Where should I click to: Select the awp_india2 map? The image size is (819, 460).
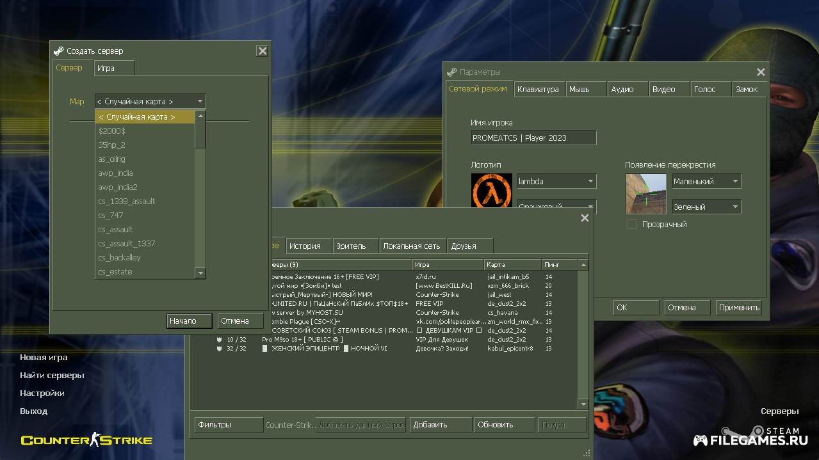pyautogui.click(x=145, y=187)
